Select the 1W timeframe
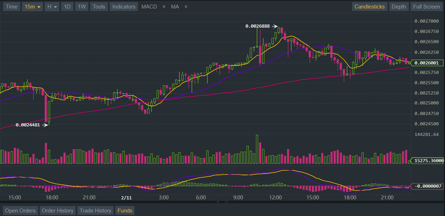Viewport: 445px width, 216px height. tap(82, 7)
